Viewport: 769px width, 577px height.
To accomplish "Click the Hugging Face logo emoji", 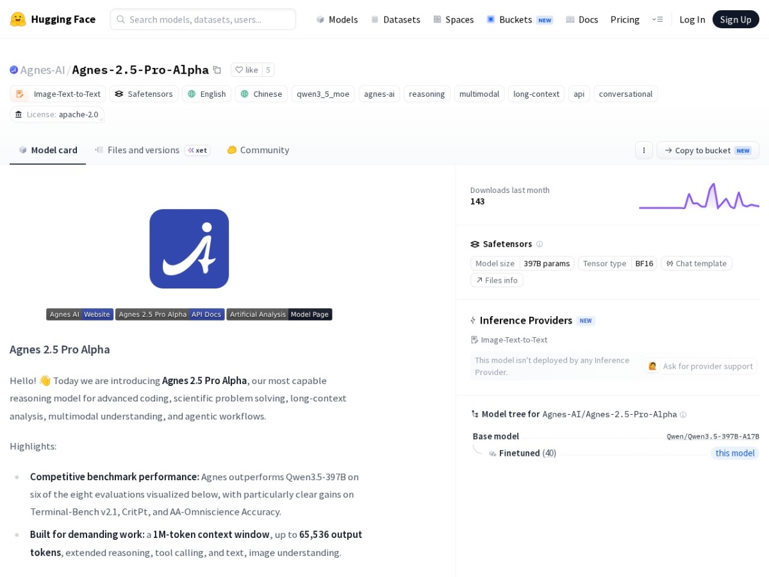I will (x=18, y=19).
